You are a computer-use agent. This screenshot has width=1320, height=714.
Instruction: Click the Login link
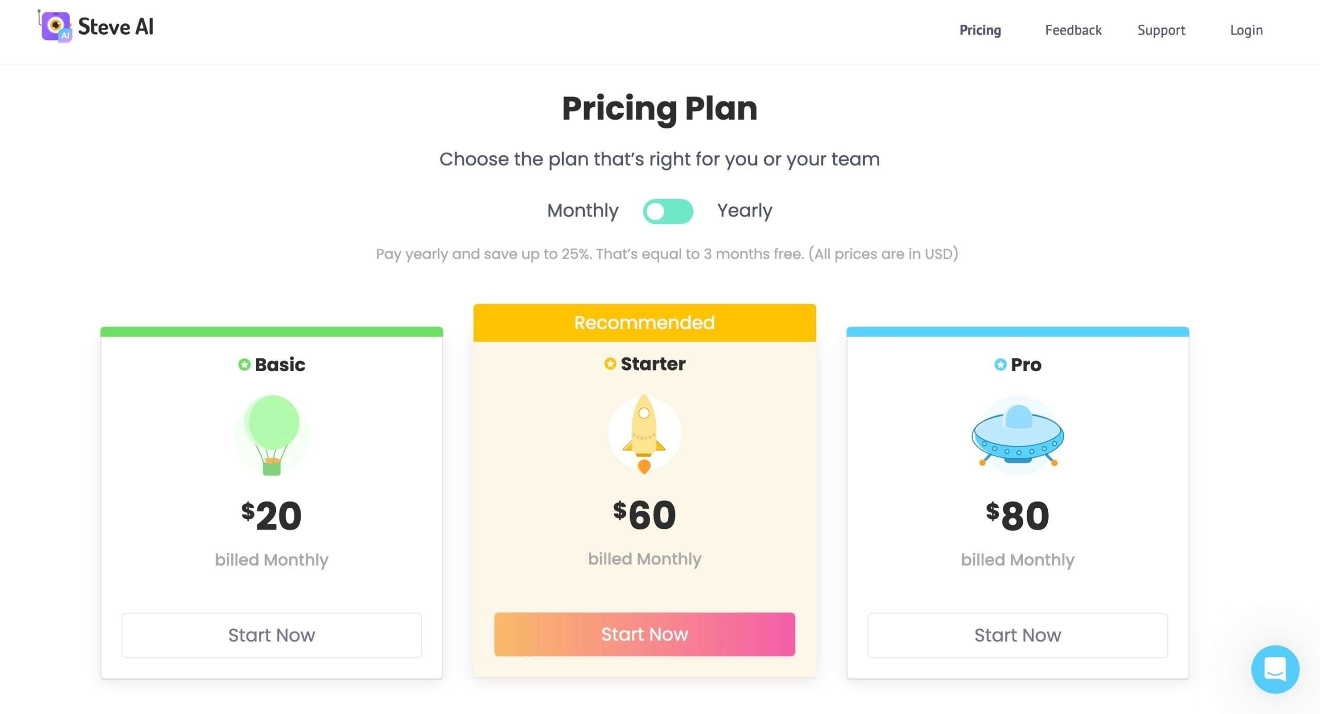(1246, 30)
